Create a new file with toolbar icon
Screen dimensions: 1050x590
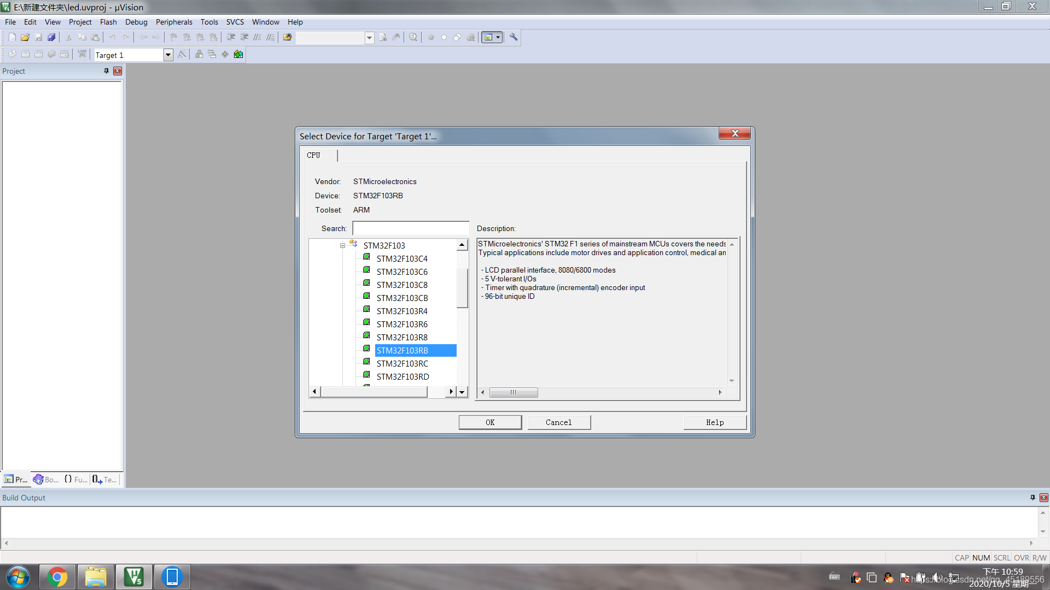12,37
